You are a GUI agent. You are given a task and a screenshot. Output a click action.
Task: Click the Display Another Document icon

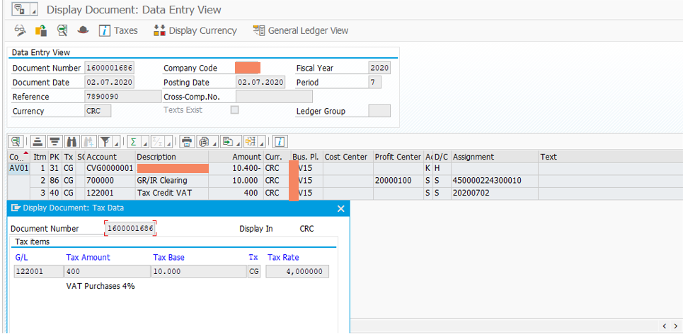(x=41, y=30)
